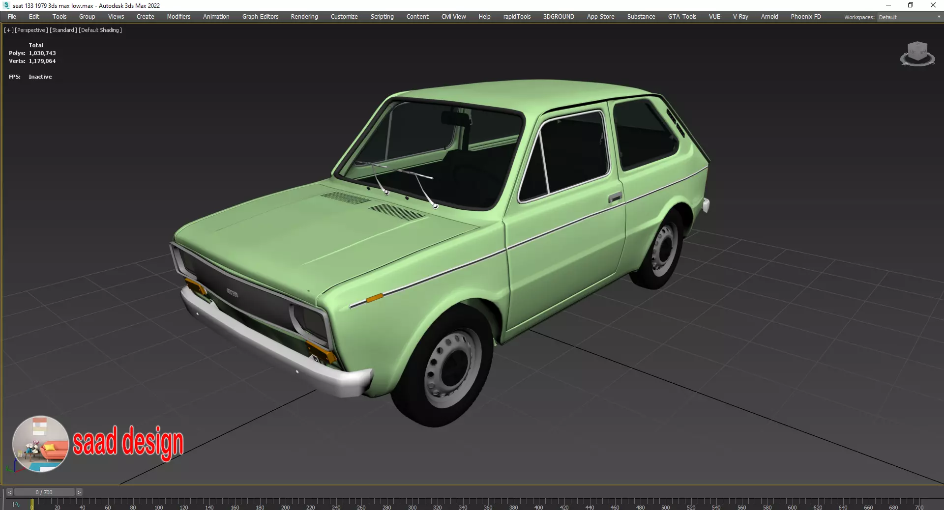Viewport: 944px width, 510px height.
Task: Open the Arnold menu
Action: pos(769,17)
